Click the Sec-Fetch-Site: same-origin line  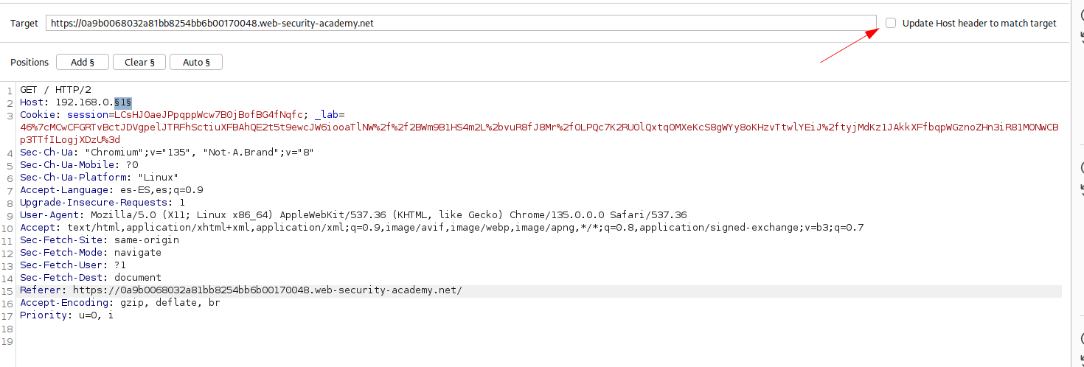(x=100, y=240)
